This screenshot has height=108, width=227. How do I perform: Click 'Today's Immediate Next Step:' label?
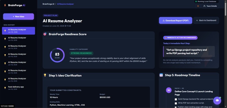pyautogui.click(x=177, y=43)
